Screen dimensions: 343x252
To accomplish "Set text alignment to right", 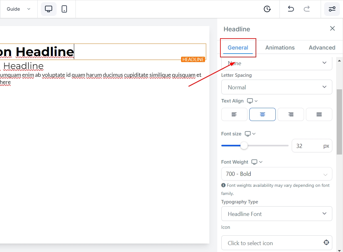I will 291,114.
